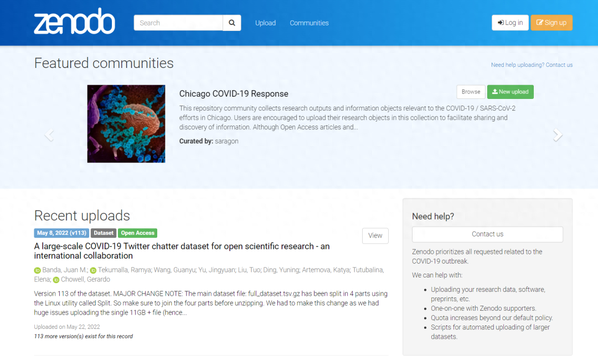
Task: Click ORCID icon beside Banda, Juan M.
Action: tap(38, 270)
